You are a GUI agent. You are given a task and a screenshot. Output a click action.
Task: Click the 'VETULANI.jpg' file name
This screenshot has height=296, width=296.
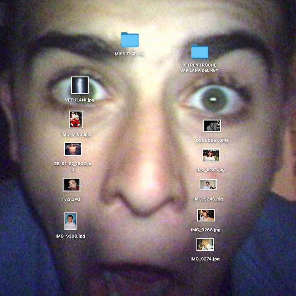80,100
